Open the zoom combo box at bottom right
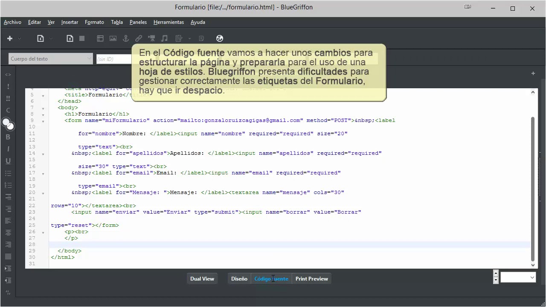 pyautogui.click(x=518, y=278)
